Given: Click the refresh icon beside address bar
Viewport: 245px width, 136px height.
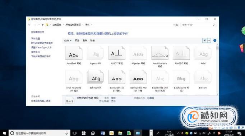Looking at the screenshot, I should [177, 25].
